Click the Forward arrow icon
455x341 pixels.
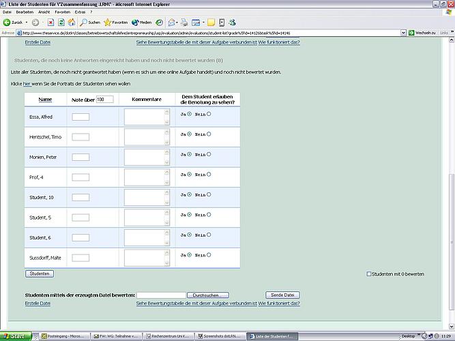[x=35, y=23]
